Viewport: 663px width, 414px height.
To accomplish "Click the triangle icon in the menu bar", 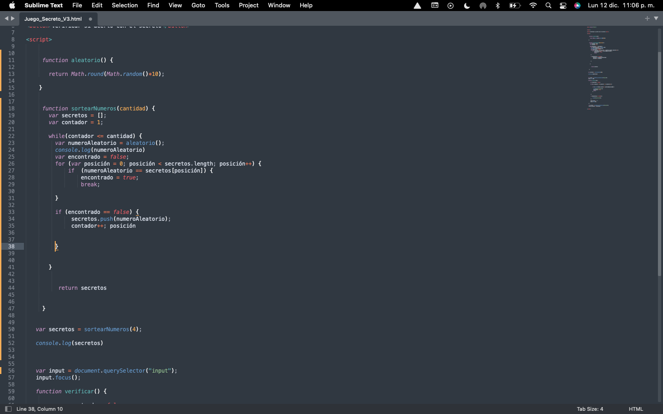I will click(417, 6).
